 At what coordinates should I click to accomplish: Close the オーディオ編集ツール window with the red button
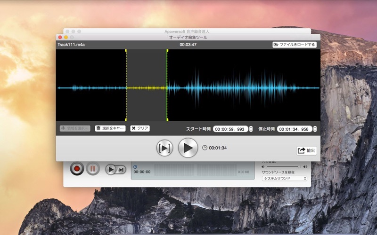click(60, 37)
